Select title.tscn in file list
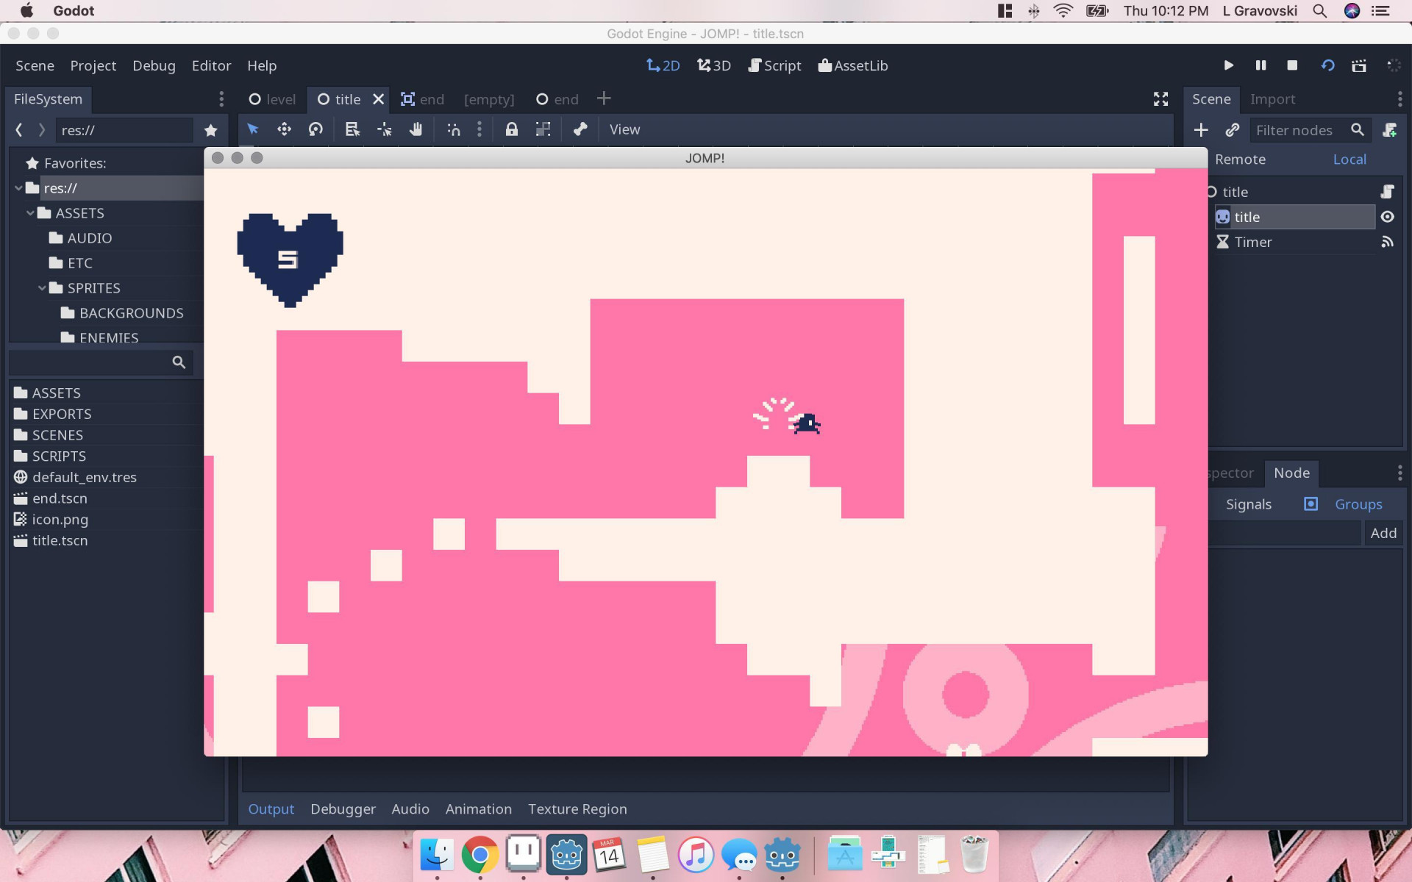This screenshot has height=882, width=1412. pos(60,541)
